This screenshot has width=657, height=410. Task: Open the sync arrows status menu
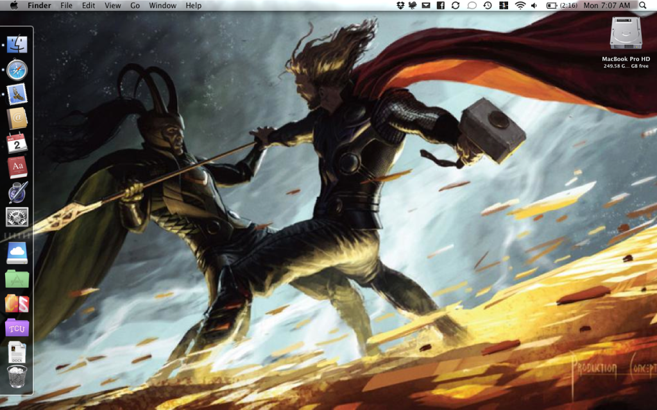tap(456, 5)
